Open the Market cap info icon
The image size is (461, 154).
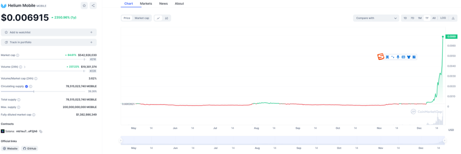click(18, 55)
